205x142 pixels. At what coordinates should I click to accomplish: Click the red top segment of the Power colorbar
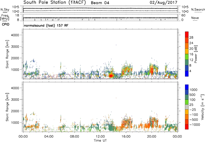coord(187,34)
